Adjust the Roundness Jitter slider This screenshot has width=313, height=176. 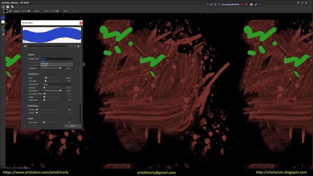52,94
